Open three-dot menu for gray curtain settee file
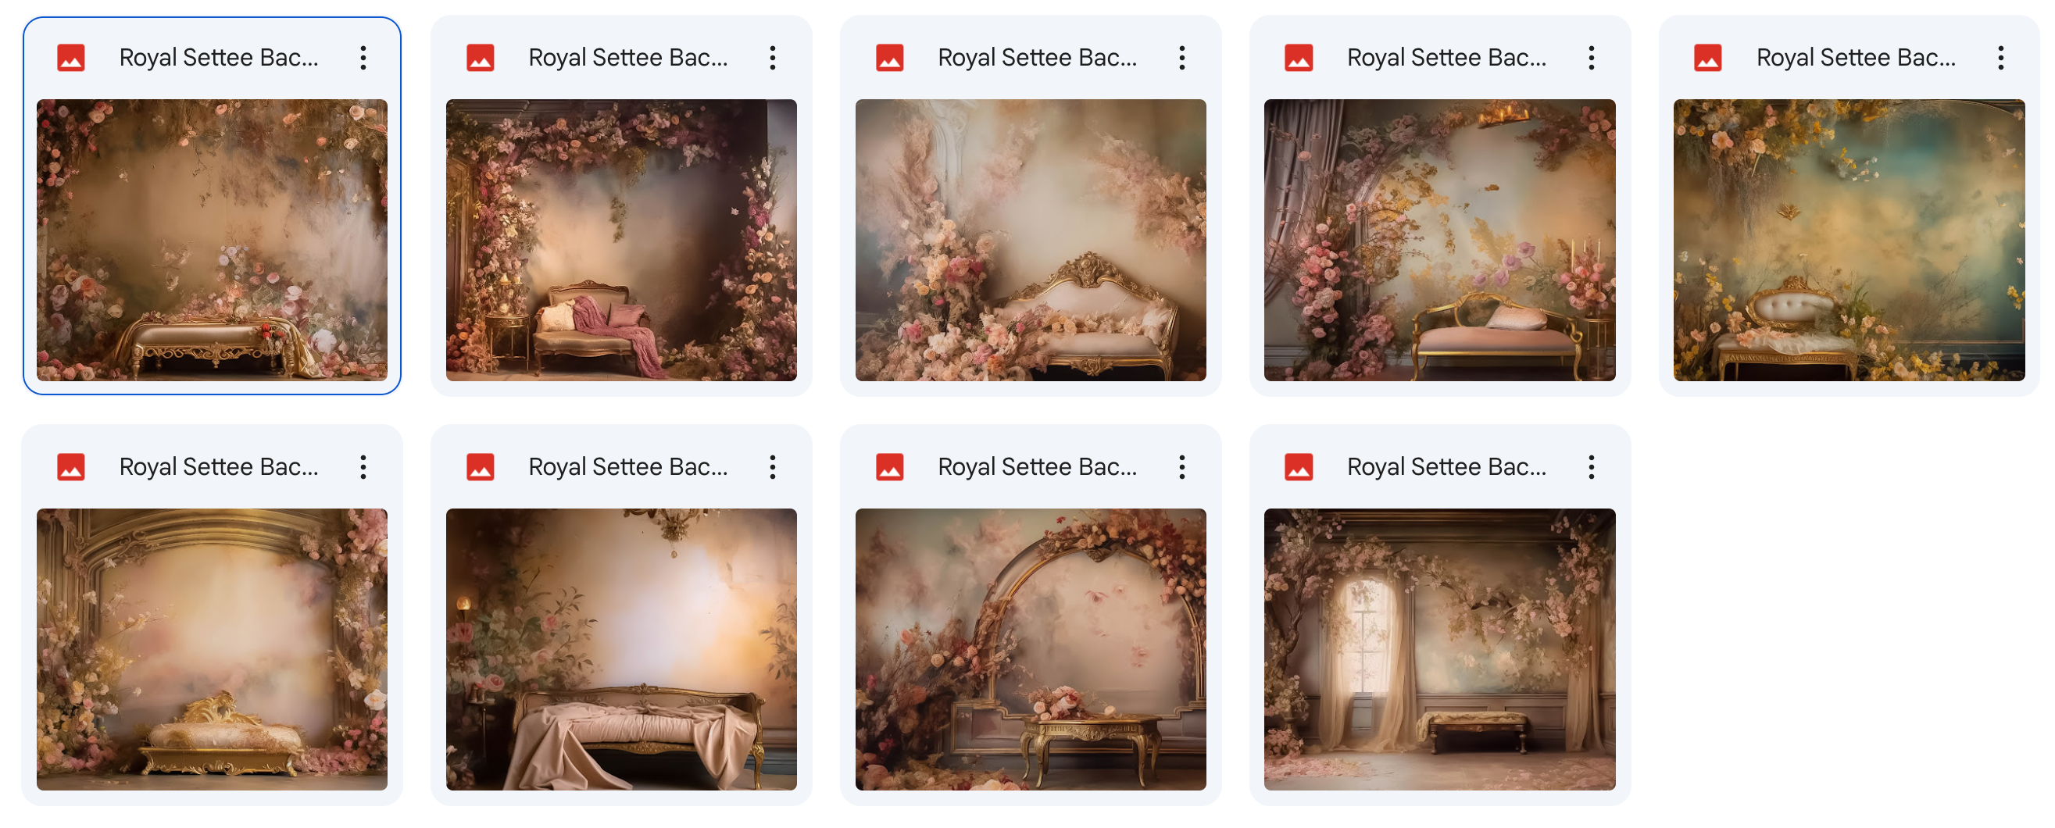The image size is (2055, 828). [1591, 58]
